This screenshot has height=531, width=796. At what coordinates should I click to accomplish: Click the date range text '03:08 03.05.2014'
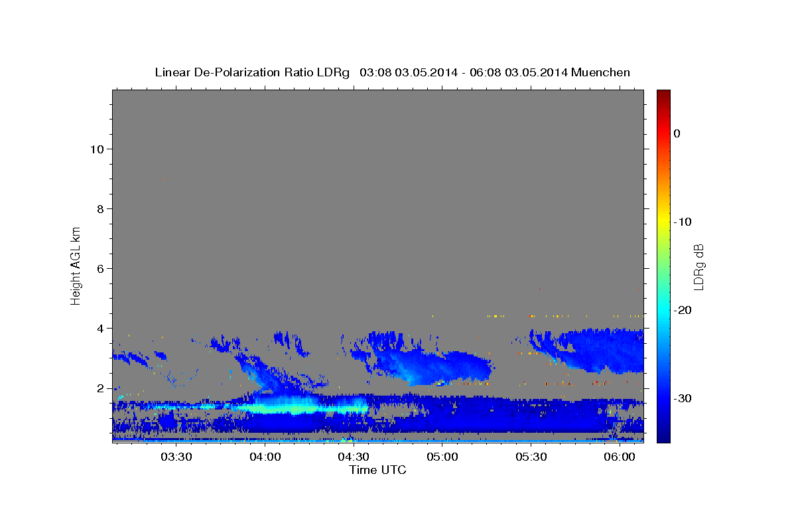[x=408, y=72]
